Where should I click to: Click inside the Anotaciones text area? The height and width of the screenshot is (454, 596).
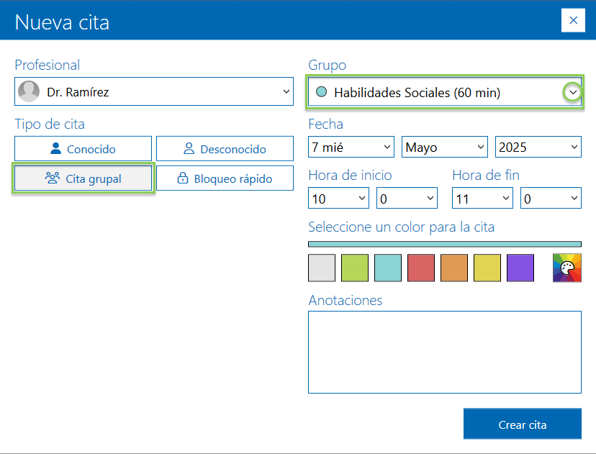(445, 351)
